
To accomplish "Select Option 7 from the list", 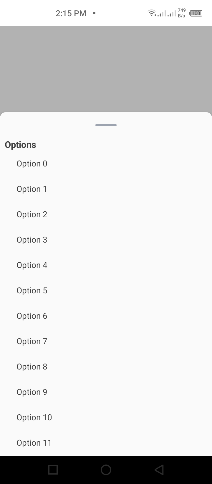I will pos(32,341).
